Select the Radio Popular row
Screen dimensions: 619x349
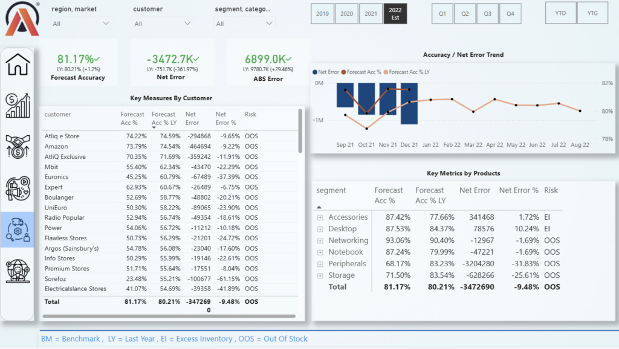click(151, 218)
